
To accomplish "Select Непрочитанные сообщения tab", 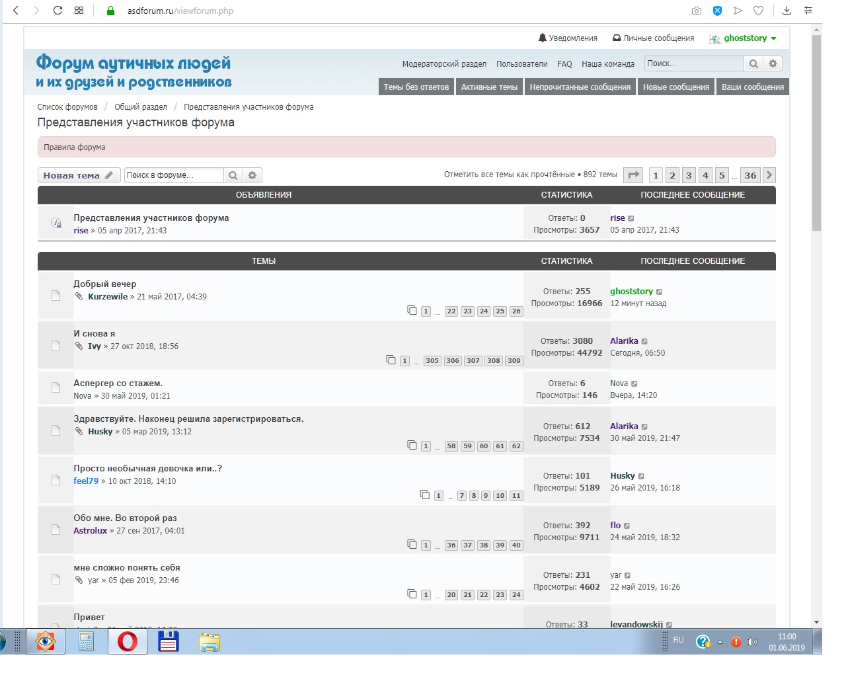I will coord(580,87).
